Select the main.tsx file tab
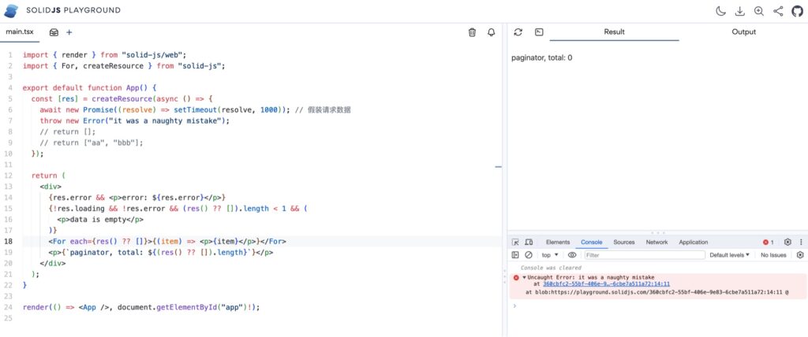The image size is (808, 337). coord(20,32)
